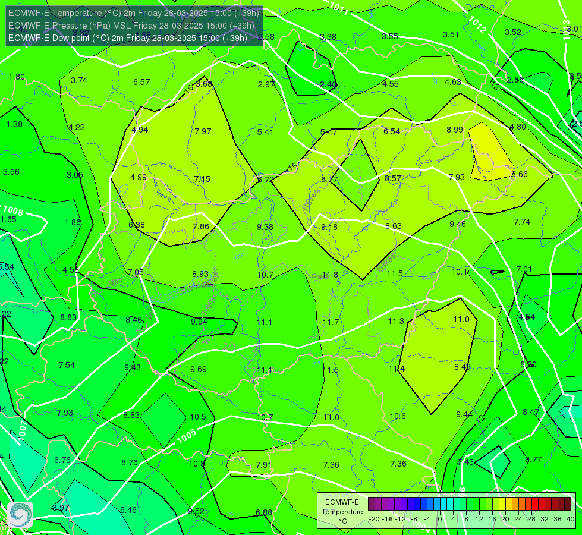Click the dew point value 7.86
This screenshot has height=535, width=582.
pyautogui.click(x=201, y=226)
